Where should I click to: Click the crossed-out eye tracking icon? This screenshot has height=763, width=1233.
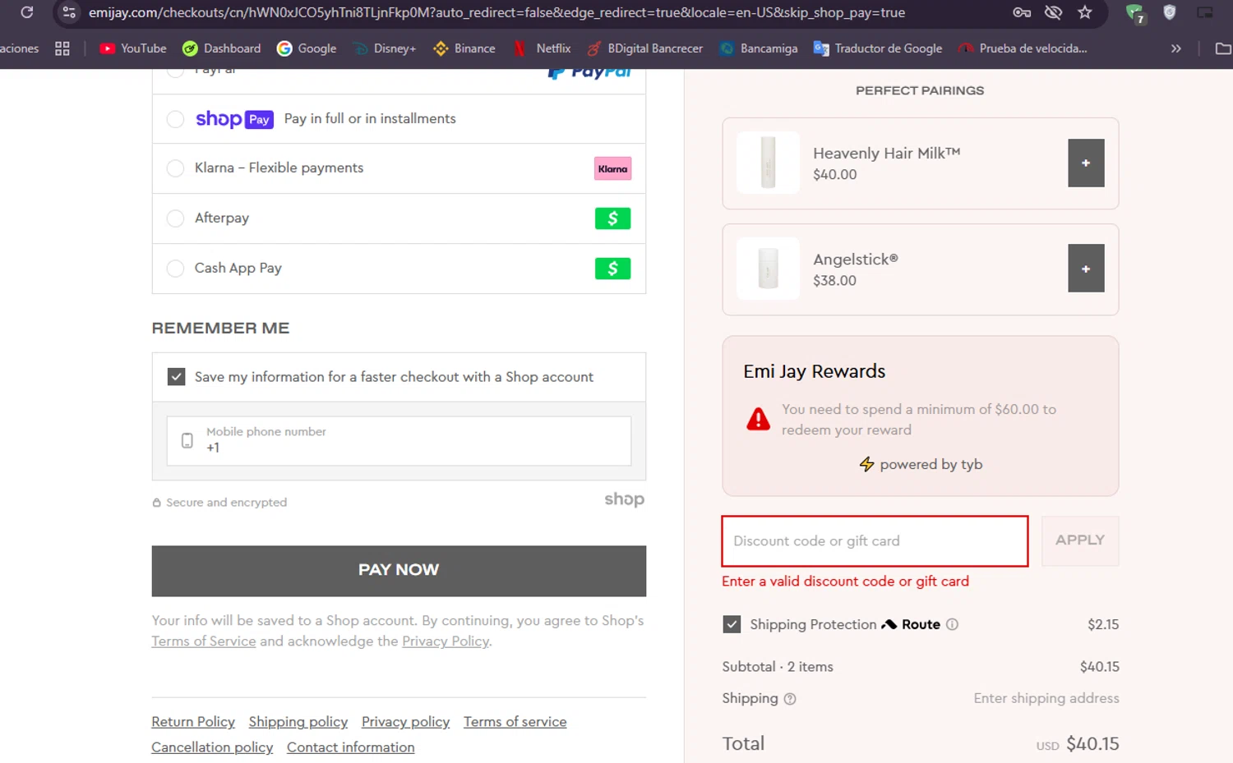pos(1053,12)
